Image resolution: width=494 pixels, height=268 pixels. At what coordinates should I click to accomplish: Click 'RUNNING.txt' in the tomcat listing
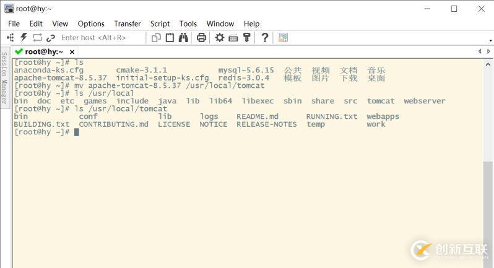click(x=332, y=116)
